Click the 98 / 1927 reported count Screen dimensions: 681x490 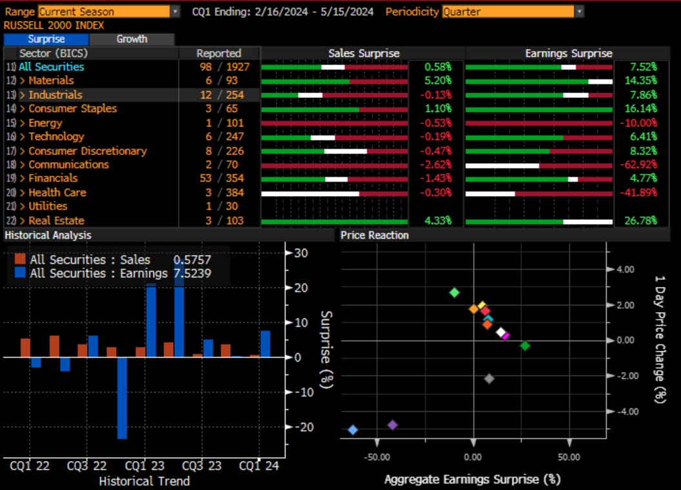(224, 67)
